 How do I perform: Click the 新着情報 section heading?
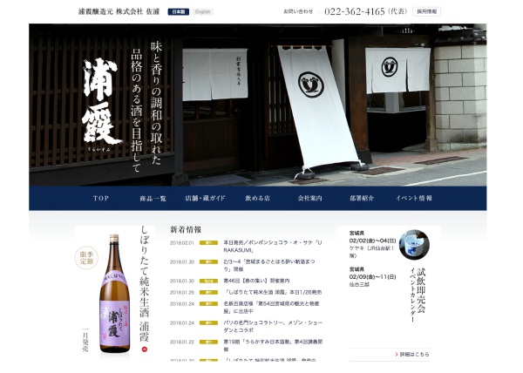[186, 230]
